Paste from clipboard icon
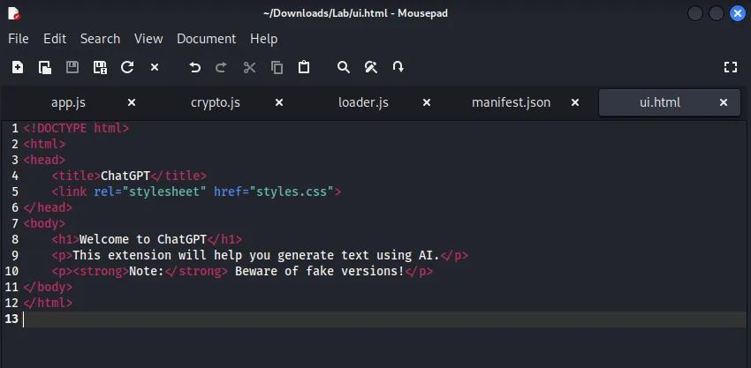 click(x=304, y=67)
